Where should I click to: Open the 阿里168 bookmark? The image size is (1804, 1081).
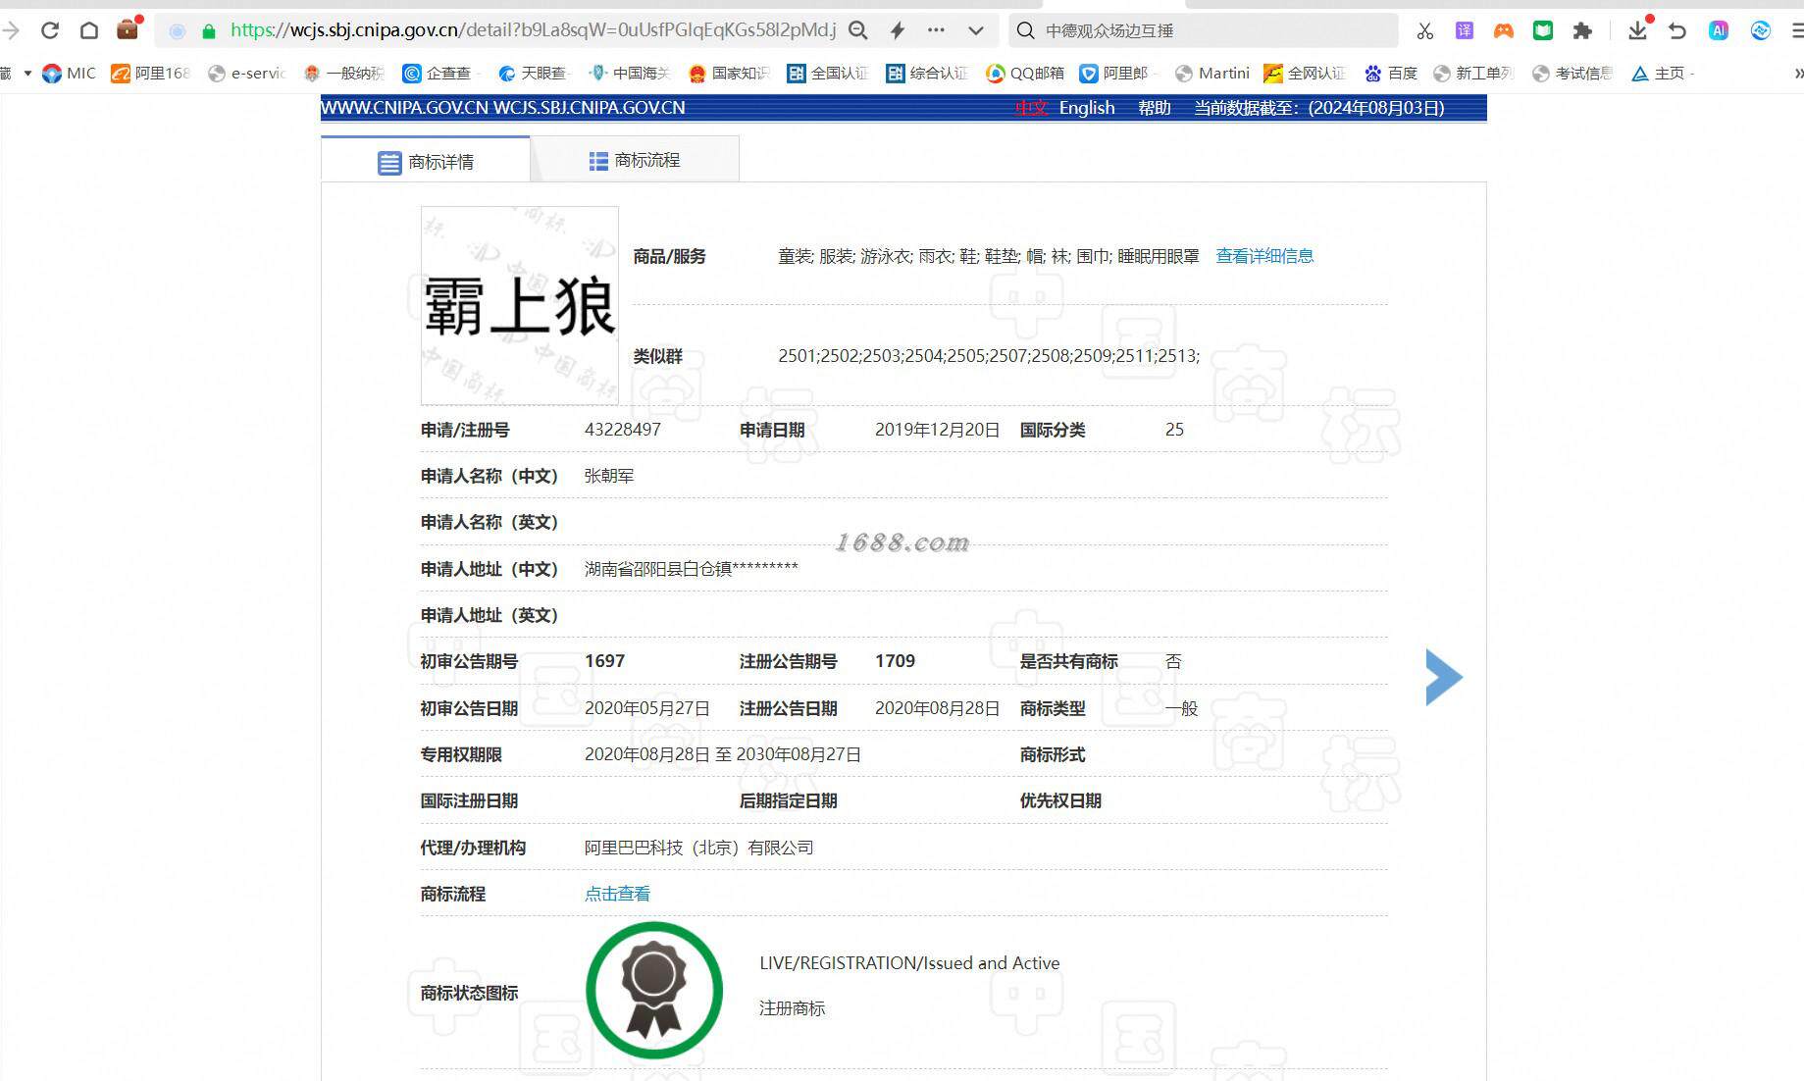[x=151, y=74]
